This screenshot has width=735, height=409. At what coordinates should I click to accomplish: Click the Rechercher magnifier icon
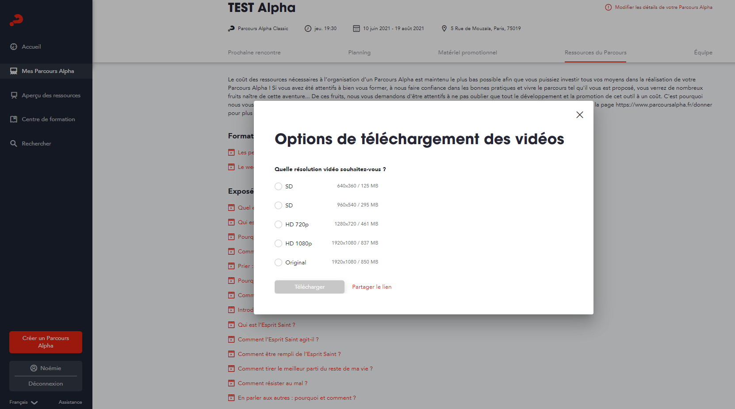14,144
